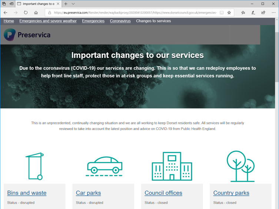This screenshot has height=209, width=279.
Task: Open the Car parks link
Action: [x=88, y=193]
